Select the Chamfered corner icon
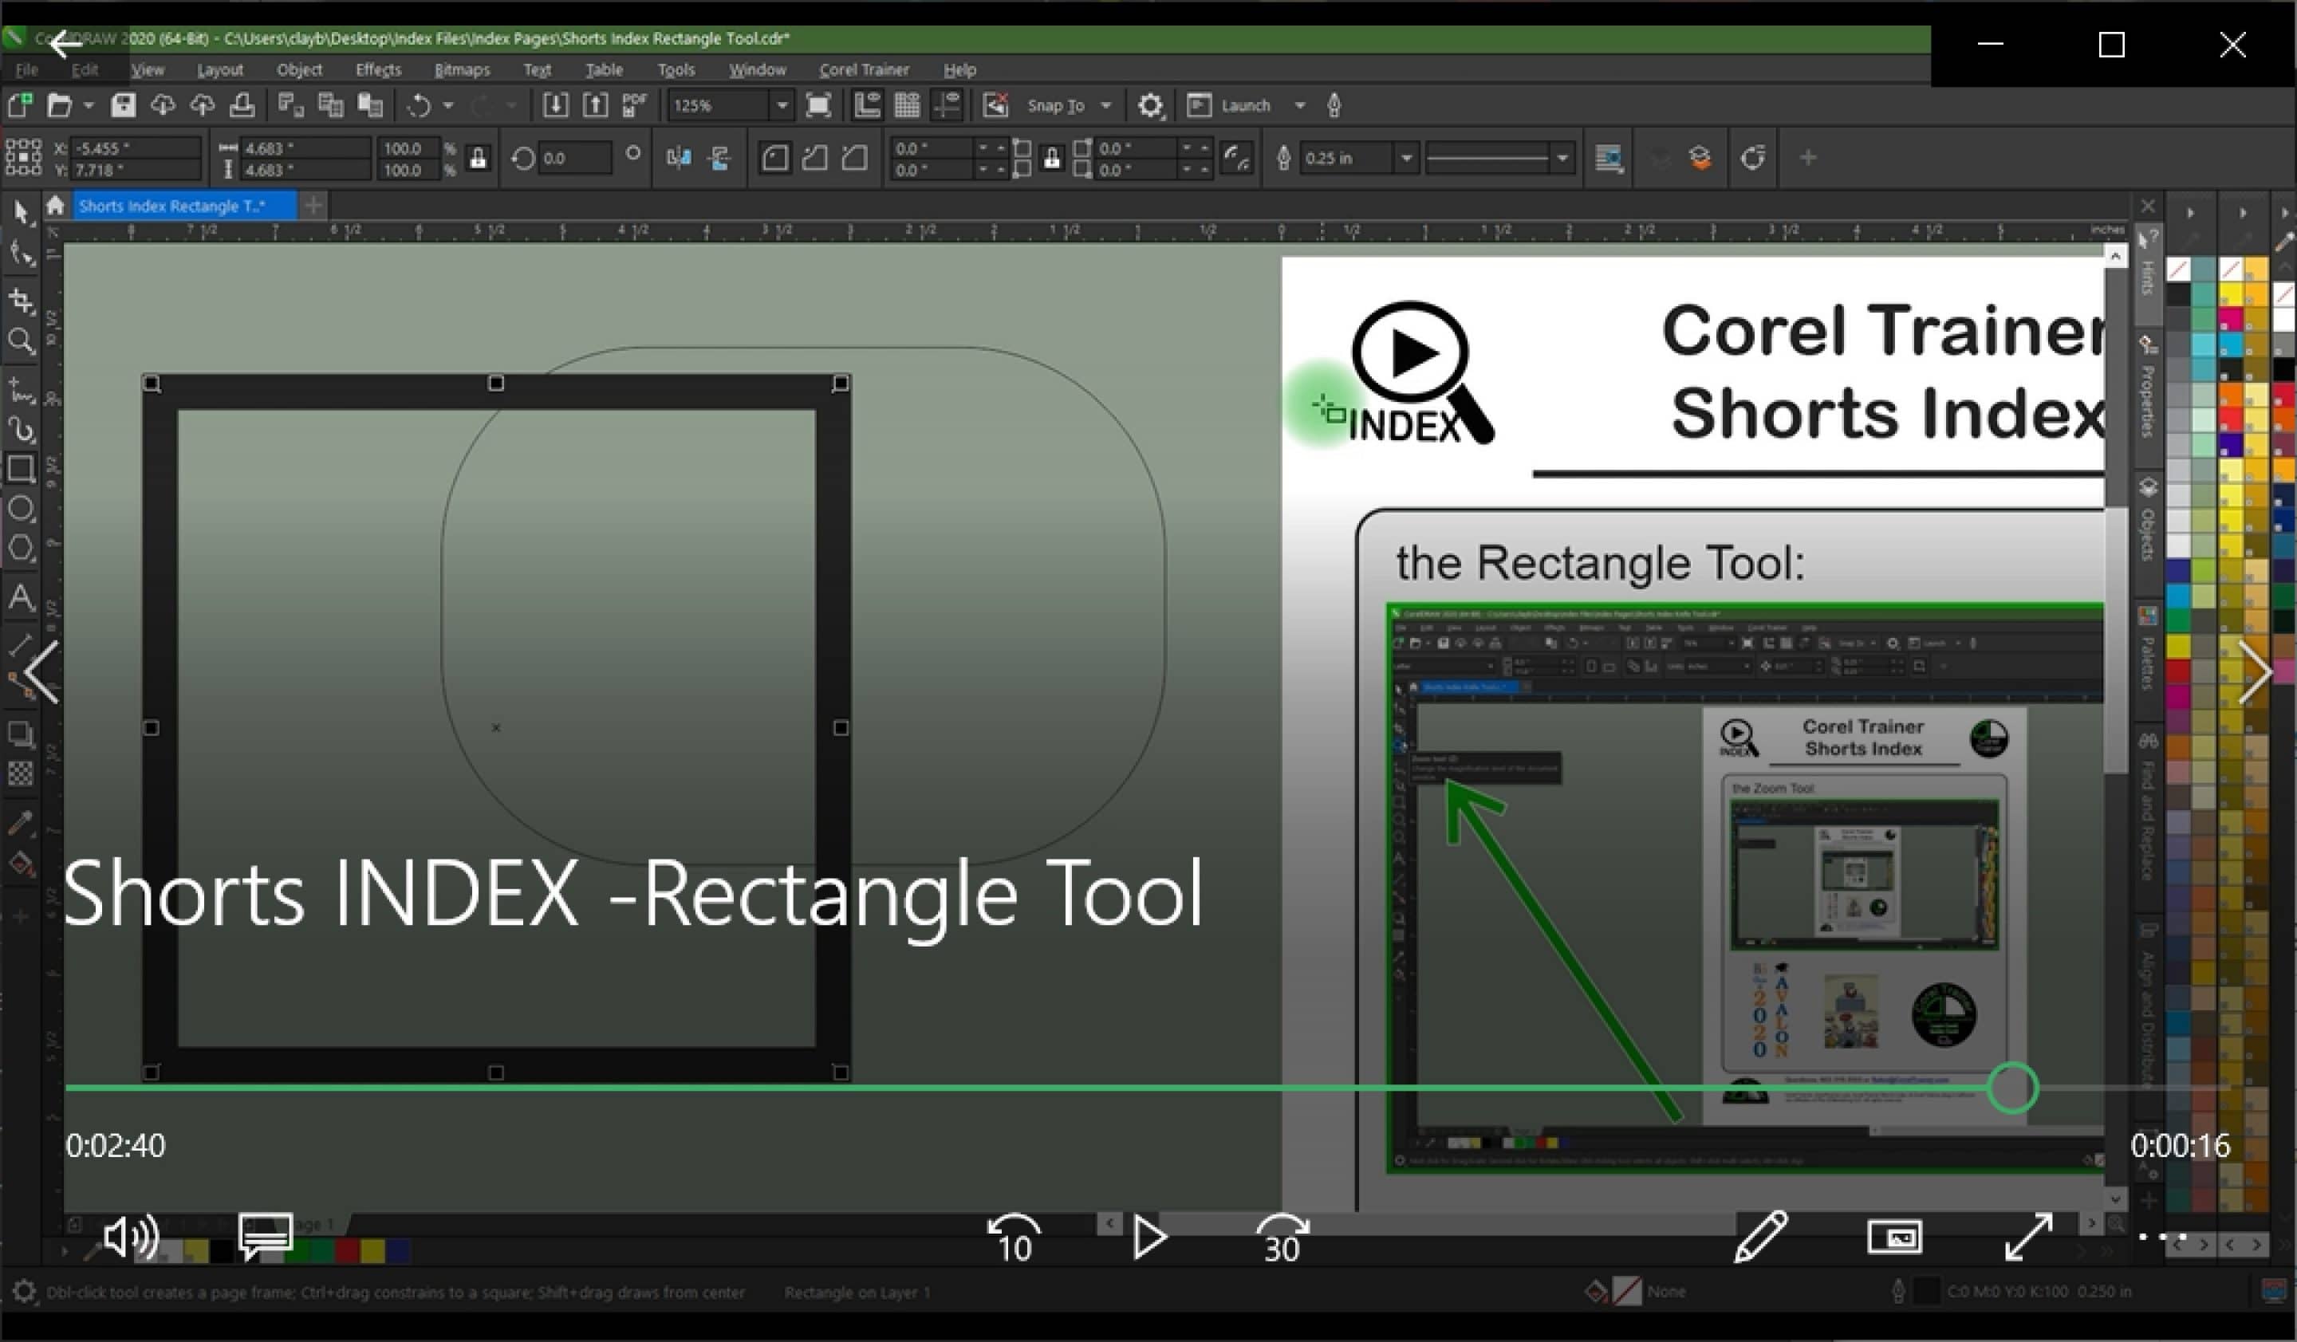 click(854, 159)
